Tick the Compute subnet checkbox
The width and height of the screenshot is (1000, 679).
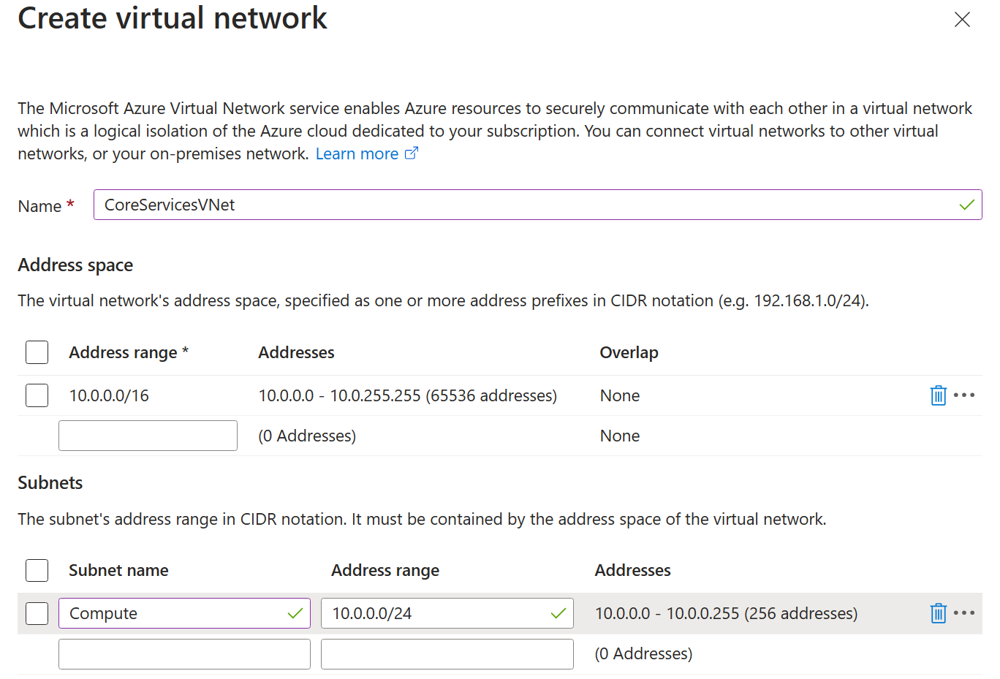pos(37,613)
